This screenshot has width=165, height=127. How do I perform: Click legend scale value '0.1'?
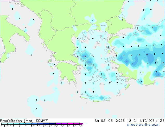tap(3, 126)
